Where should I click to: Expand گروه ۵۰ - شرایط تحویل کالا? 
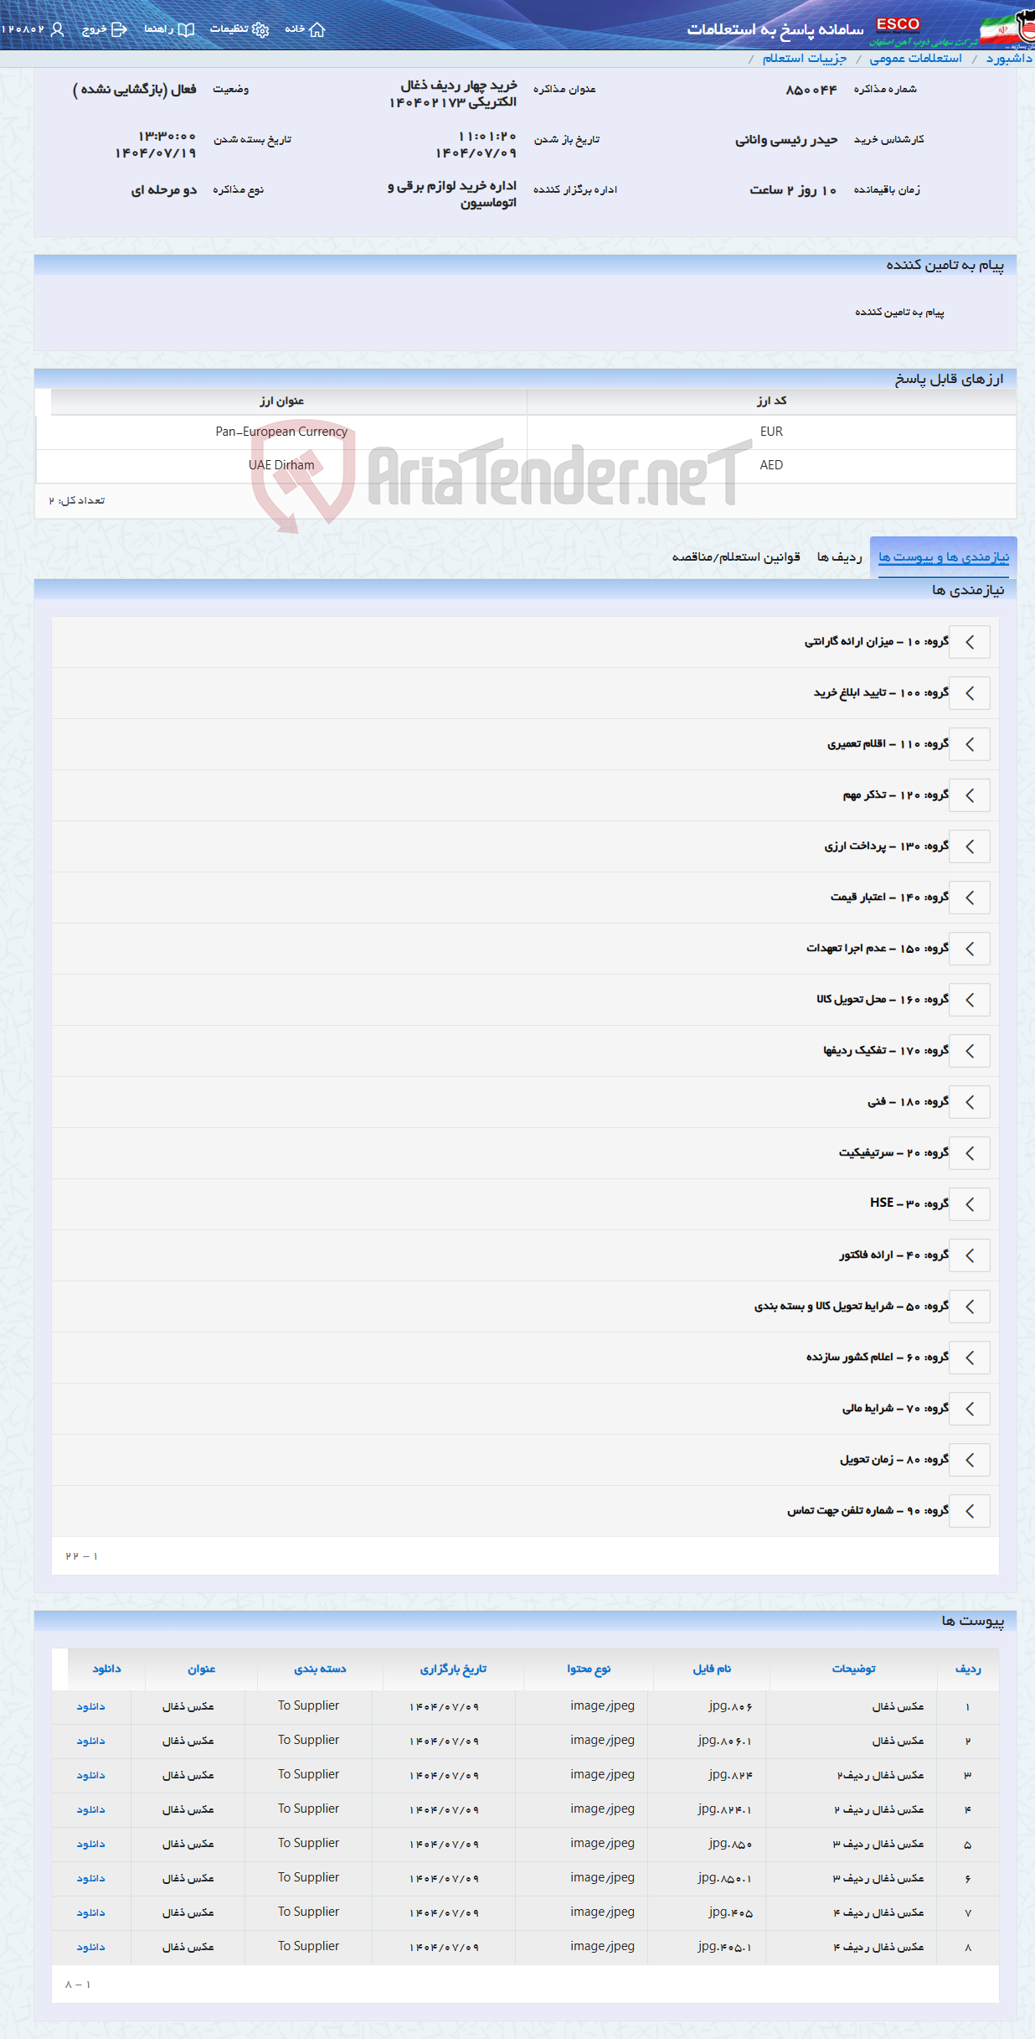coord(970,1306)
